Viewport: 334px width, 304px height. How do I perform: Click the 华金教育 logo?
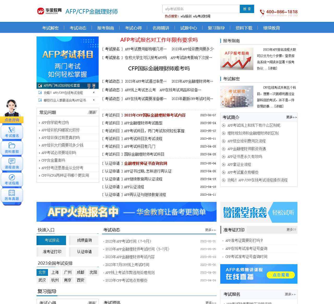click(x=50, y=11)
